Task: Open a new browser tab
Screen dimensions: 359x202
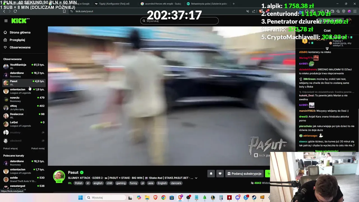Action: 234,4
